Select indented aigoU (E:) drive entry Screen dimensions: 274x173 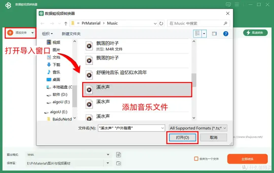point(58,102)
